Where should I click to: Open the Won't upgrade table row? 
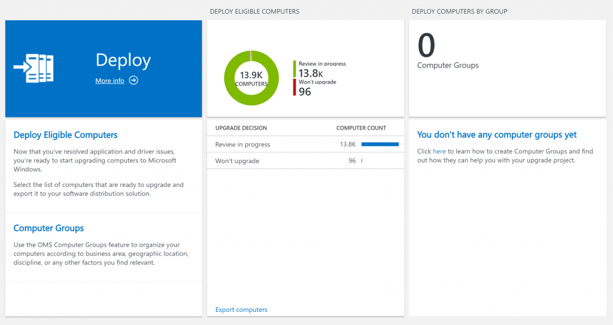[x=237, y=161]
